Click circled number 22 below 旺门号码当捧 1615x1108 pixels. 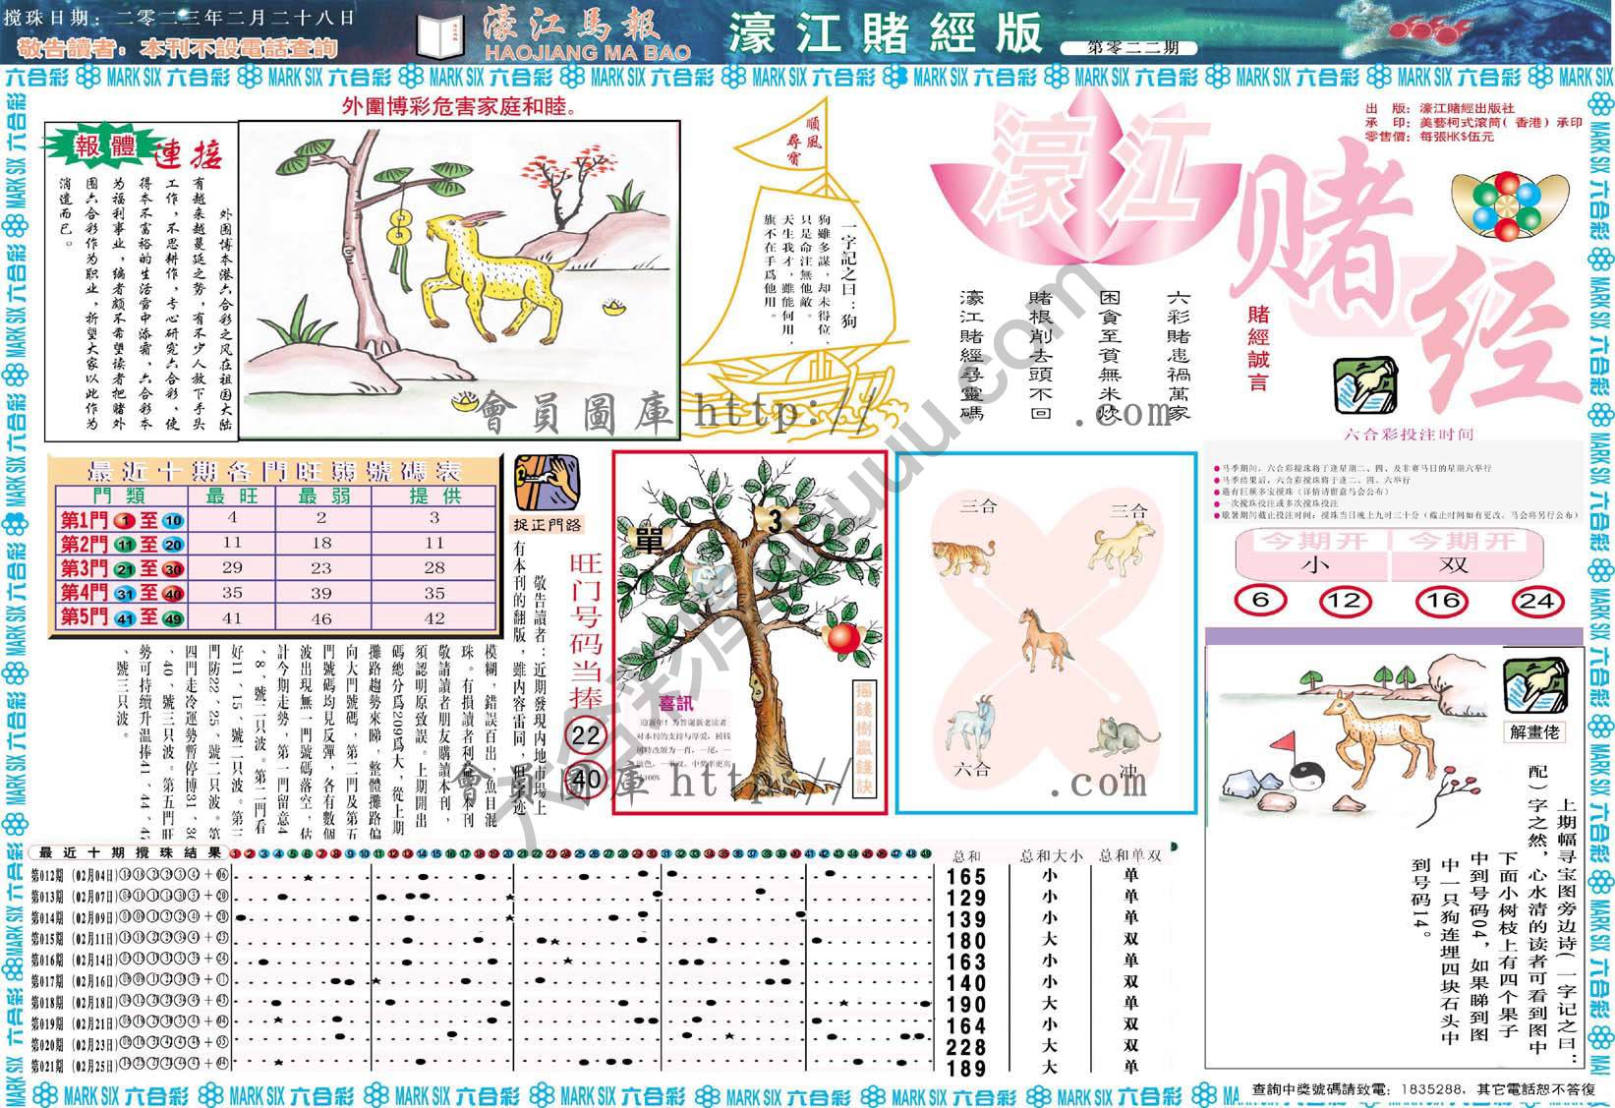(x=586, y=736)
